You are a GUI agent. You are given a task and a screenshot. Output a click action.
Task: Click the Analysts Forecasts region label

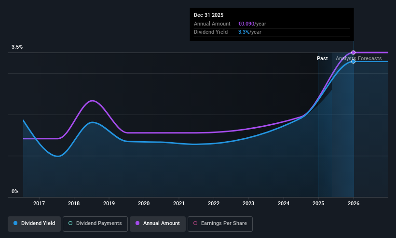(359, 59)
